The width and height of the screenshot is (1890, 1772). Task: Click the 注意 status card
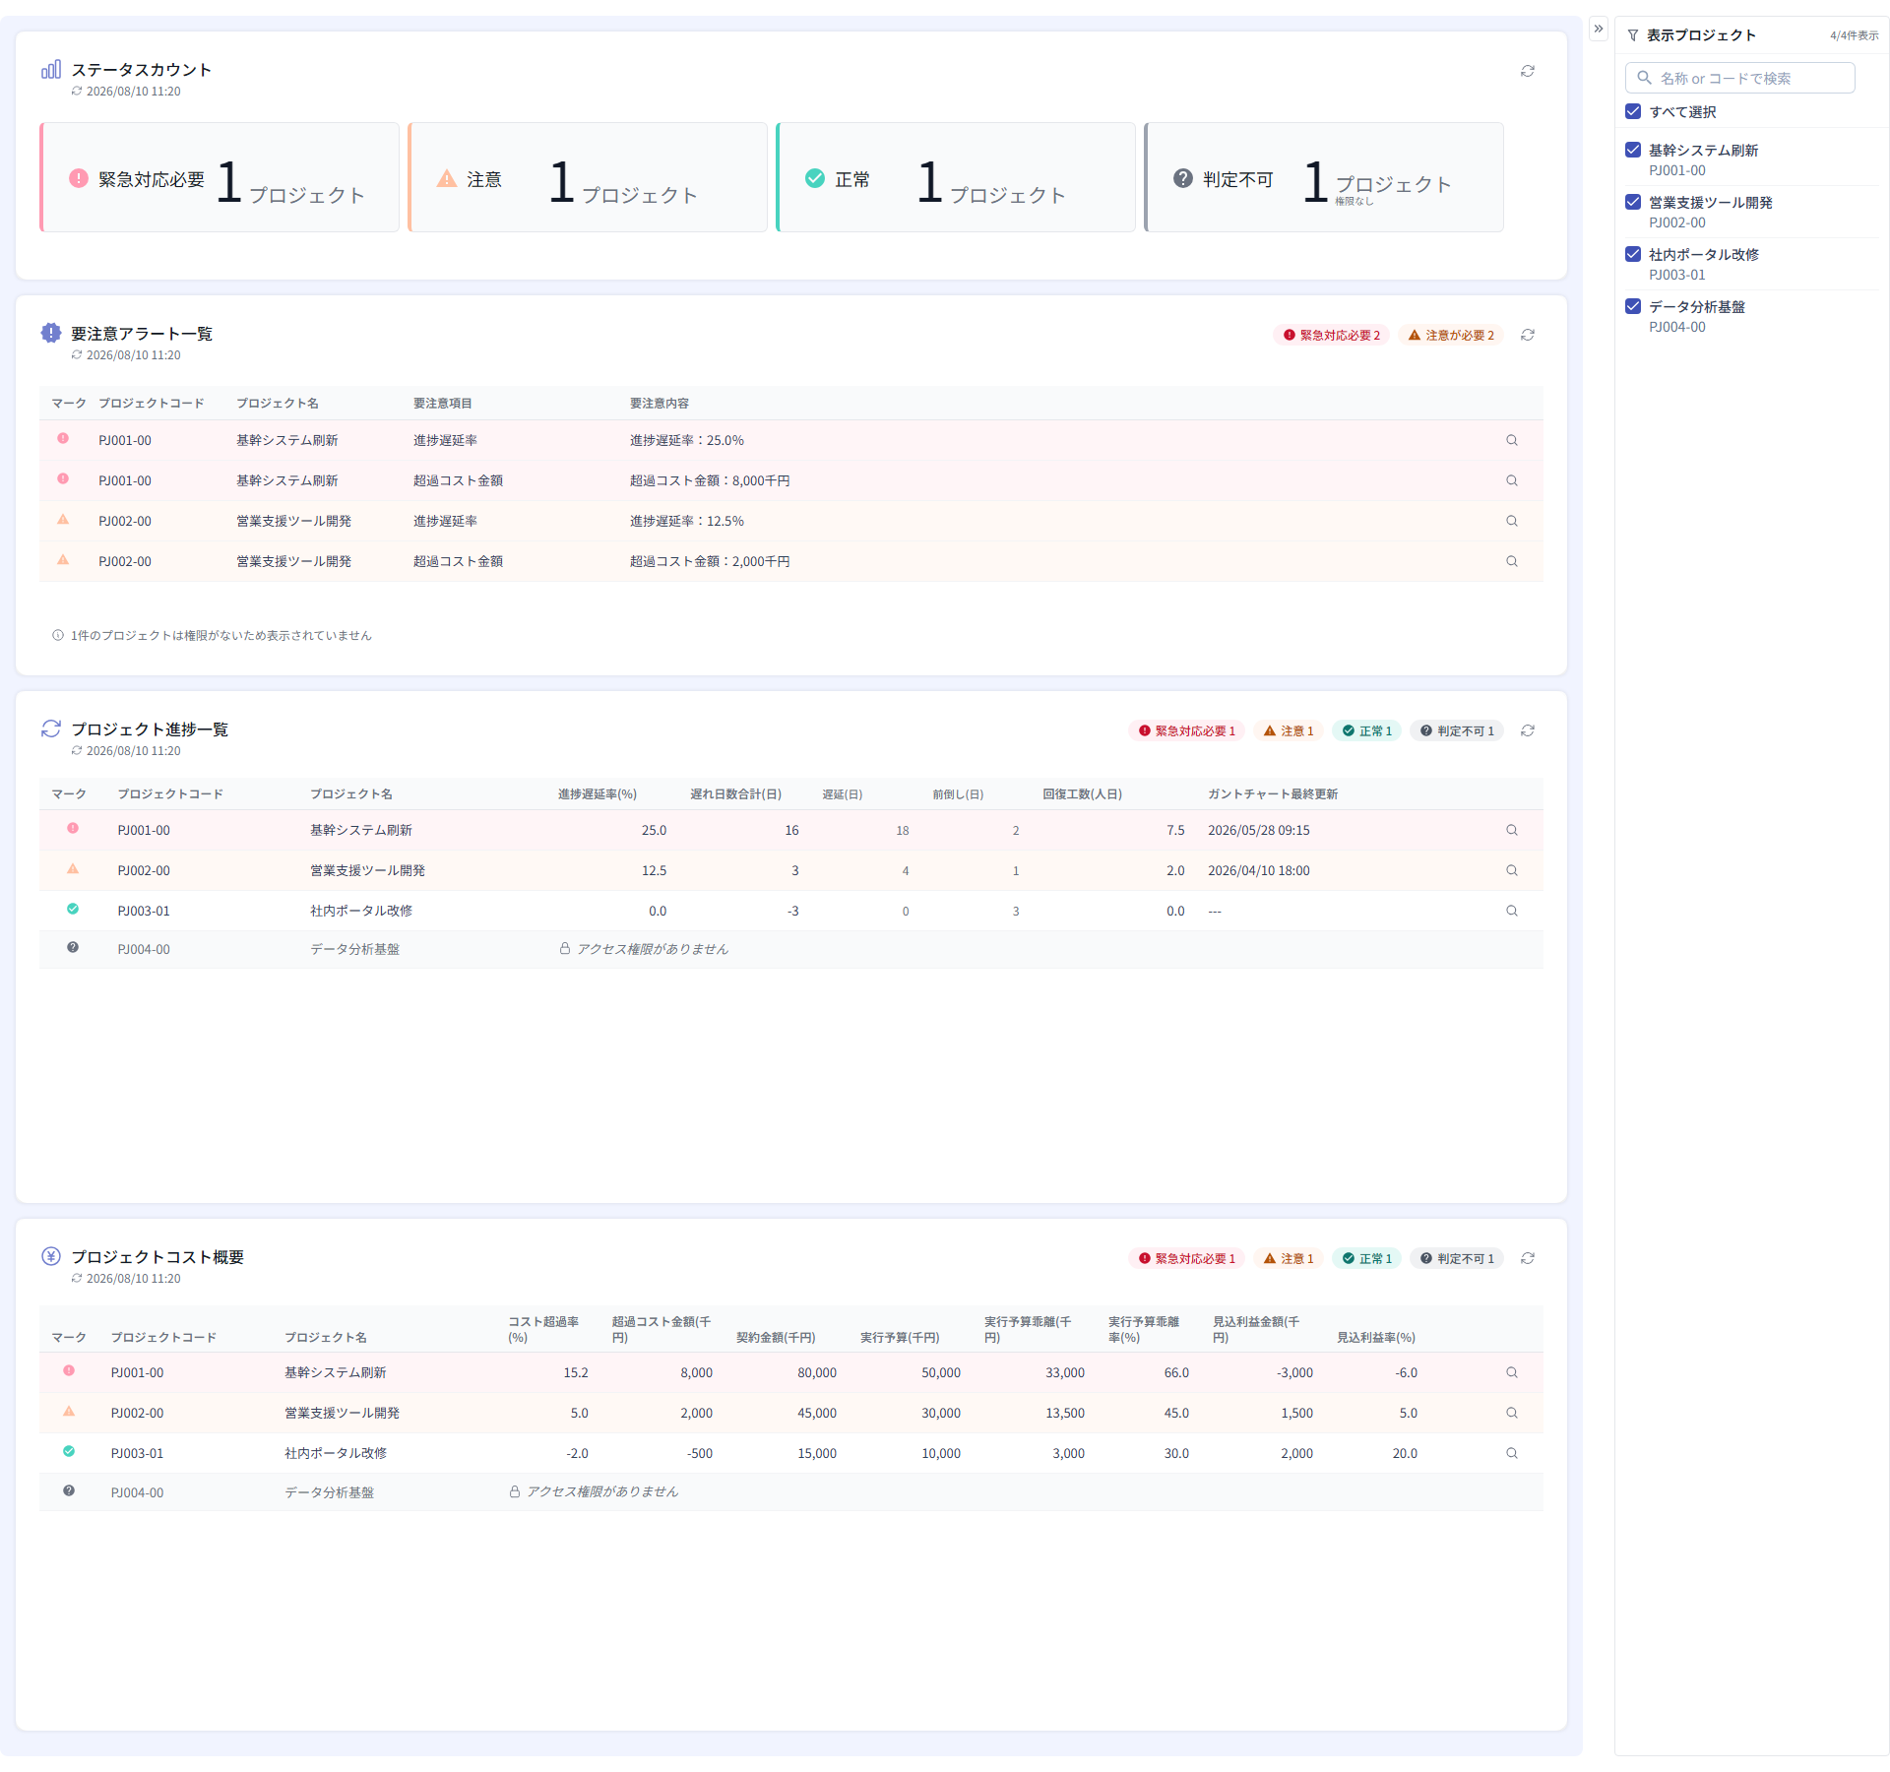[588, 177]
